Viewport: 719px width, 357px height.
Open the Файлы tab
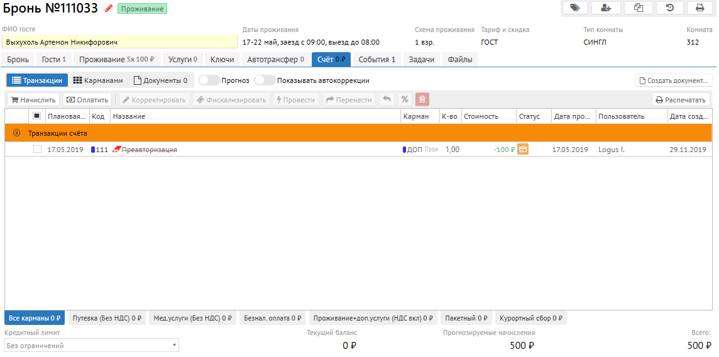(x=461, y=60)
